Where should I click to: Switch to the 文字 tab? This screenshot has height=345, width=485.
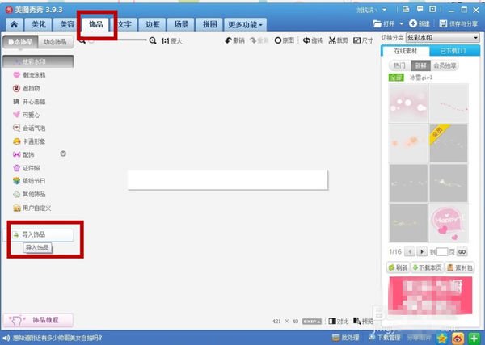pyautogui.click(x=124, y=25)
